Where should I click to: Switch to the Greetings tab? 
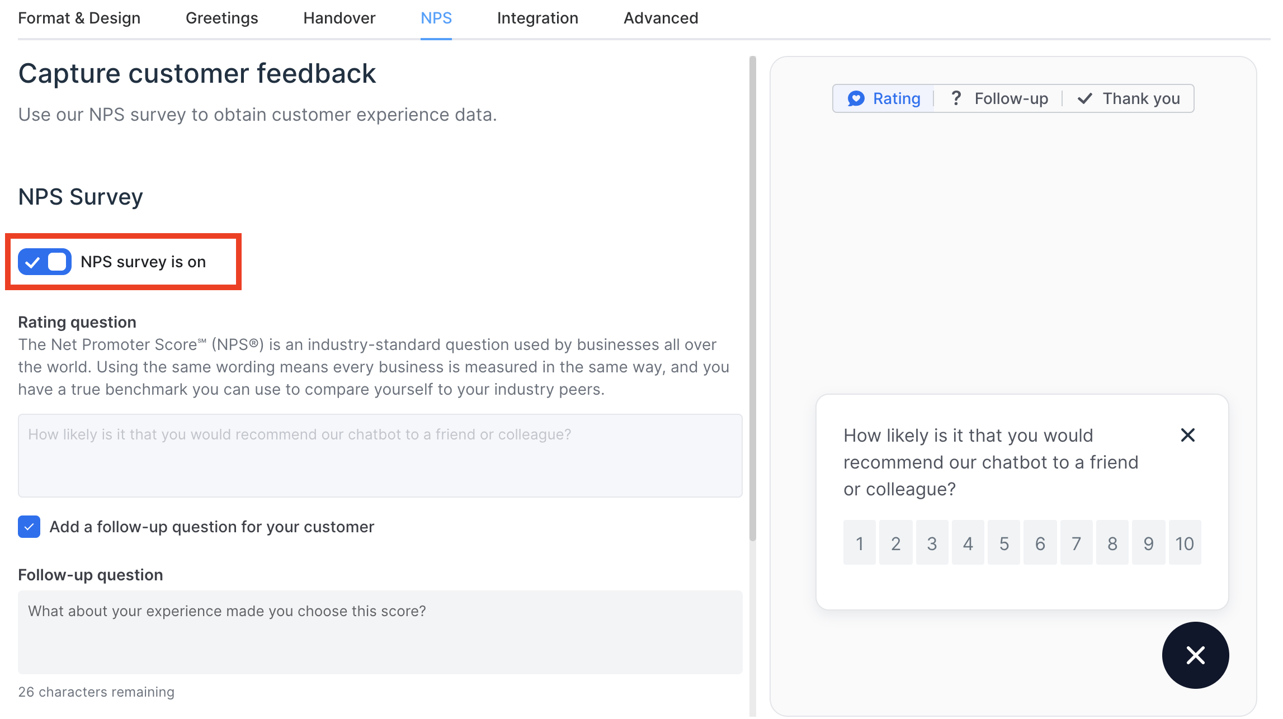[221, 18]
